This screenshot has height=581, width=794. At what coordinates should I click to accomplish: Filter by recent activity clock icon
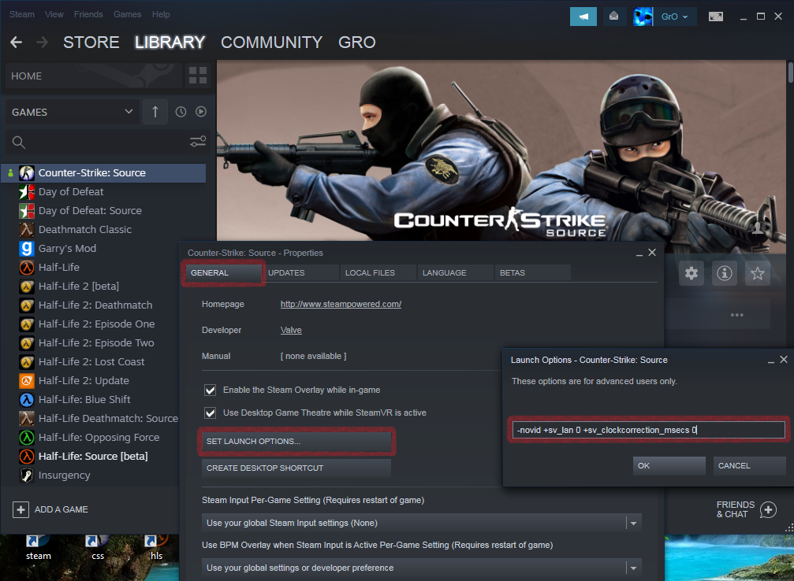[181, 112]
